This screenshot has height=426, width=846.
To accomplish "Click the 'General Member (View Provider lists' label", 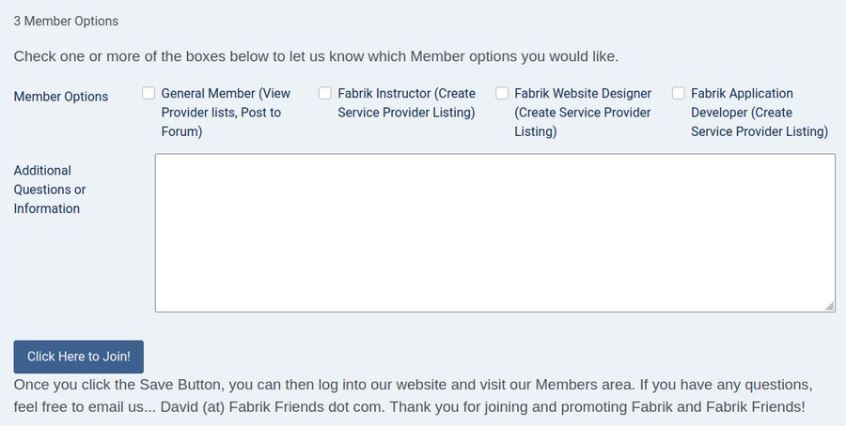I will coord(226,94).
